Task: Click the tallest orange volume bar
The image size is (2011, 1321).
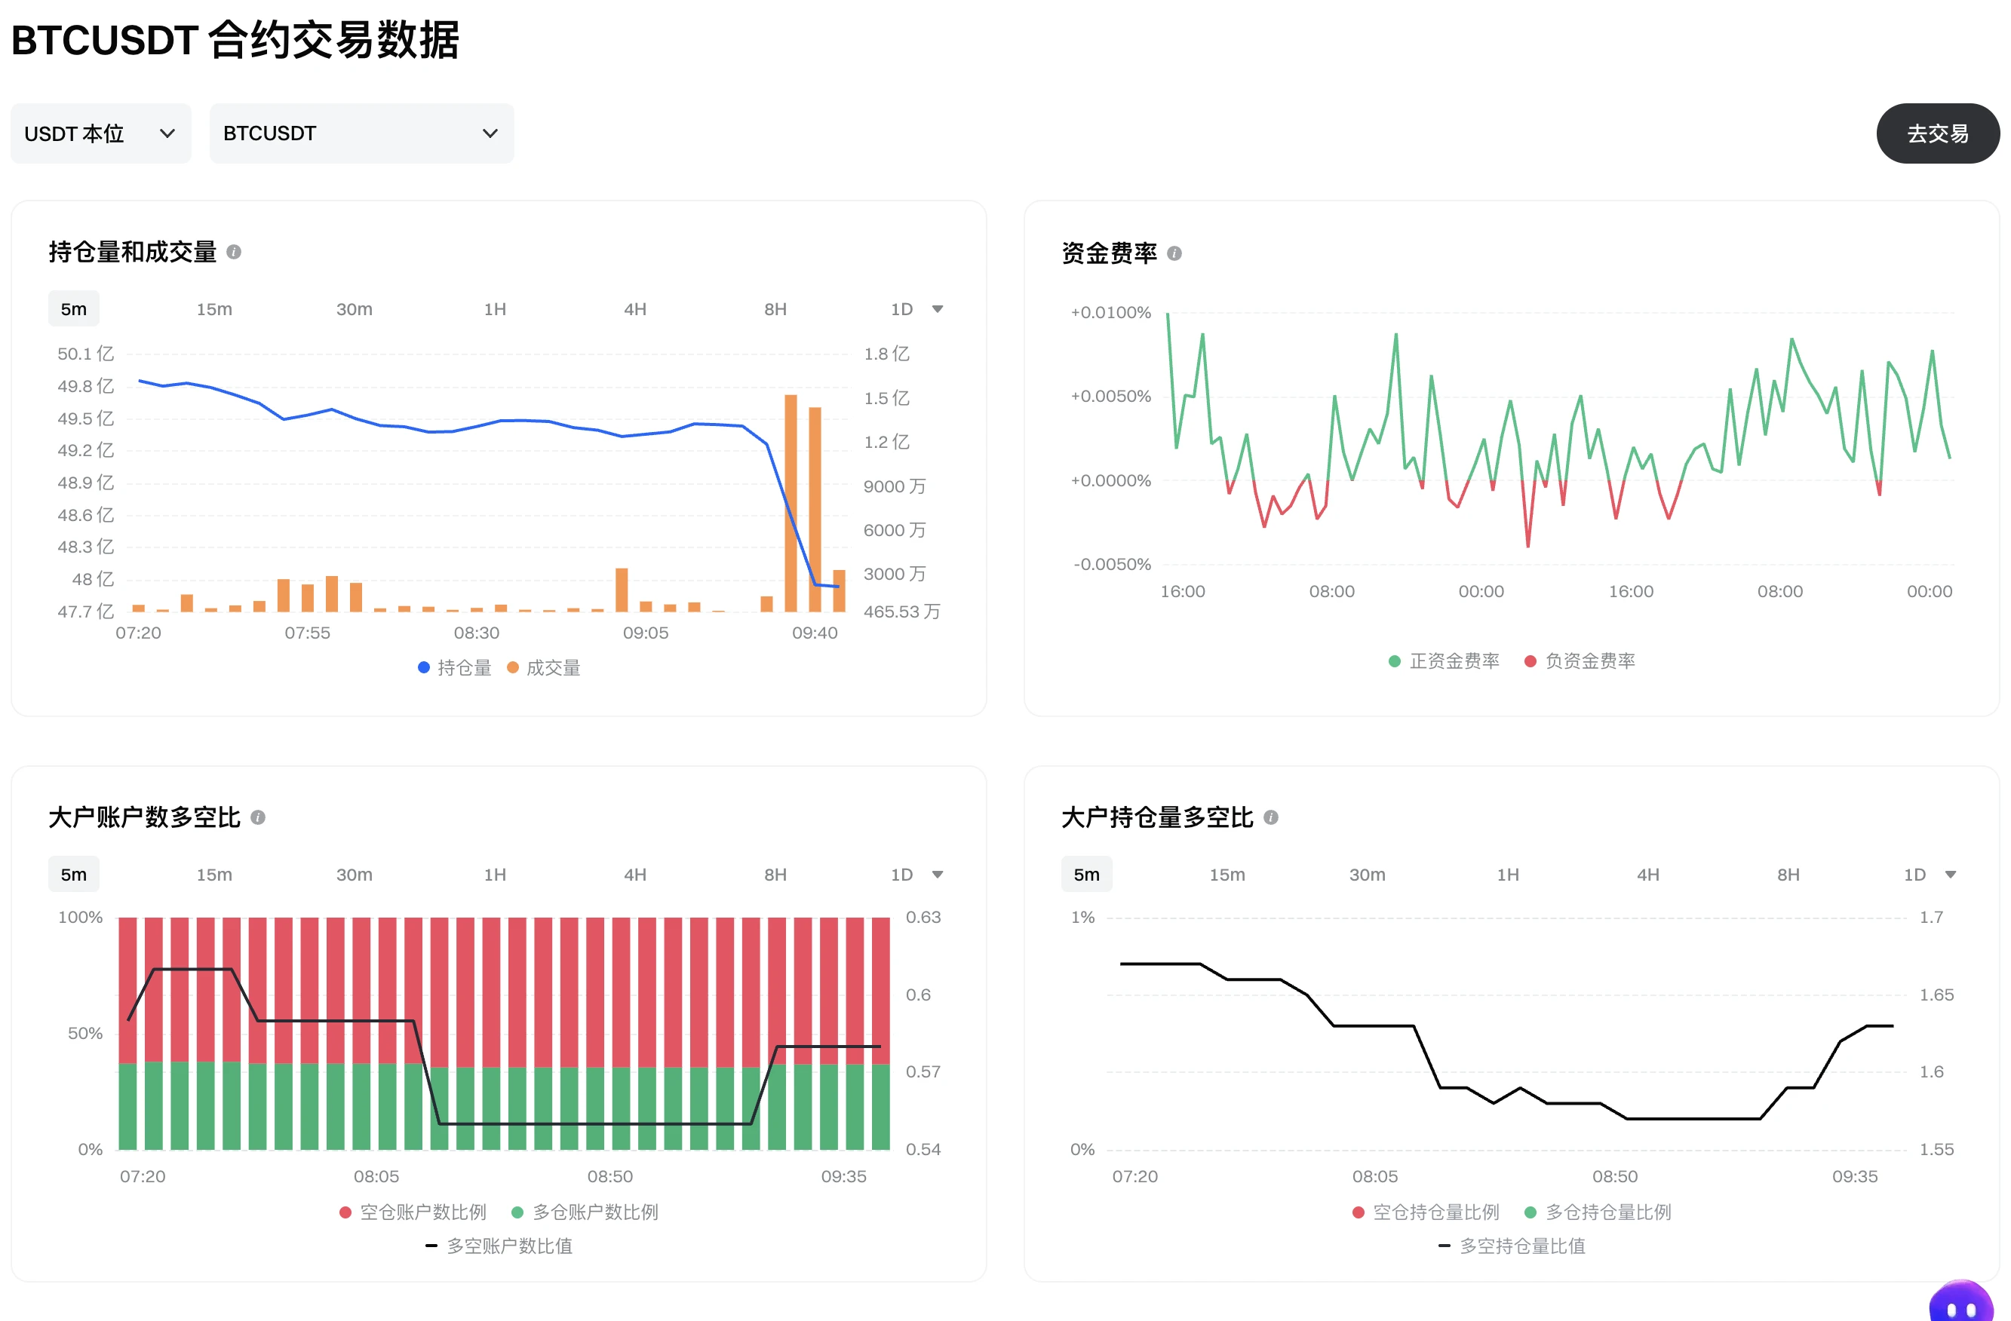Action: 791,503
